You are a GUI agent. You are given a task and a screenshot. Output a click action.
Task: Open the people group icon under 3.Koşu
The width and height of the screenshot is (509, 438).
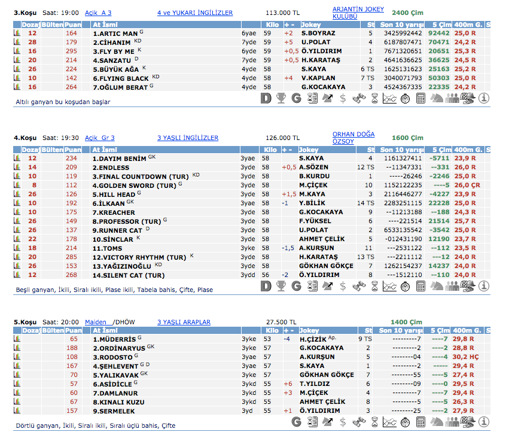453,99
